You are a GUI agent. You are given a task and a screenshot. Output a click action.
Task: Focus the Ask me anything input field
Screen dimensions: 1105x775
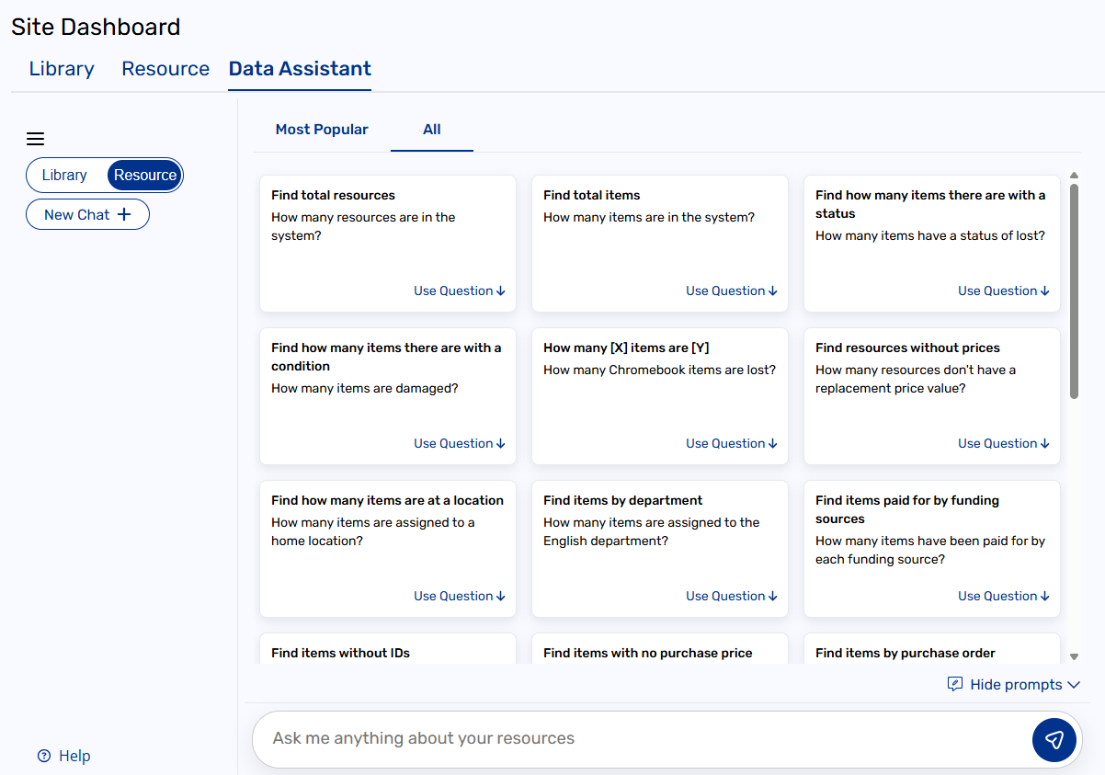(644, 739)
